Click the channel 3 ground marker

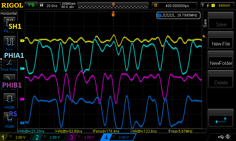(22, 99)
